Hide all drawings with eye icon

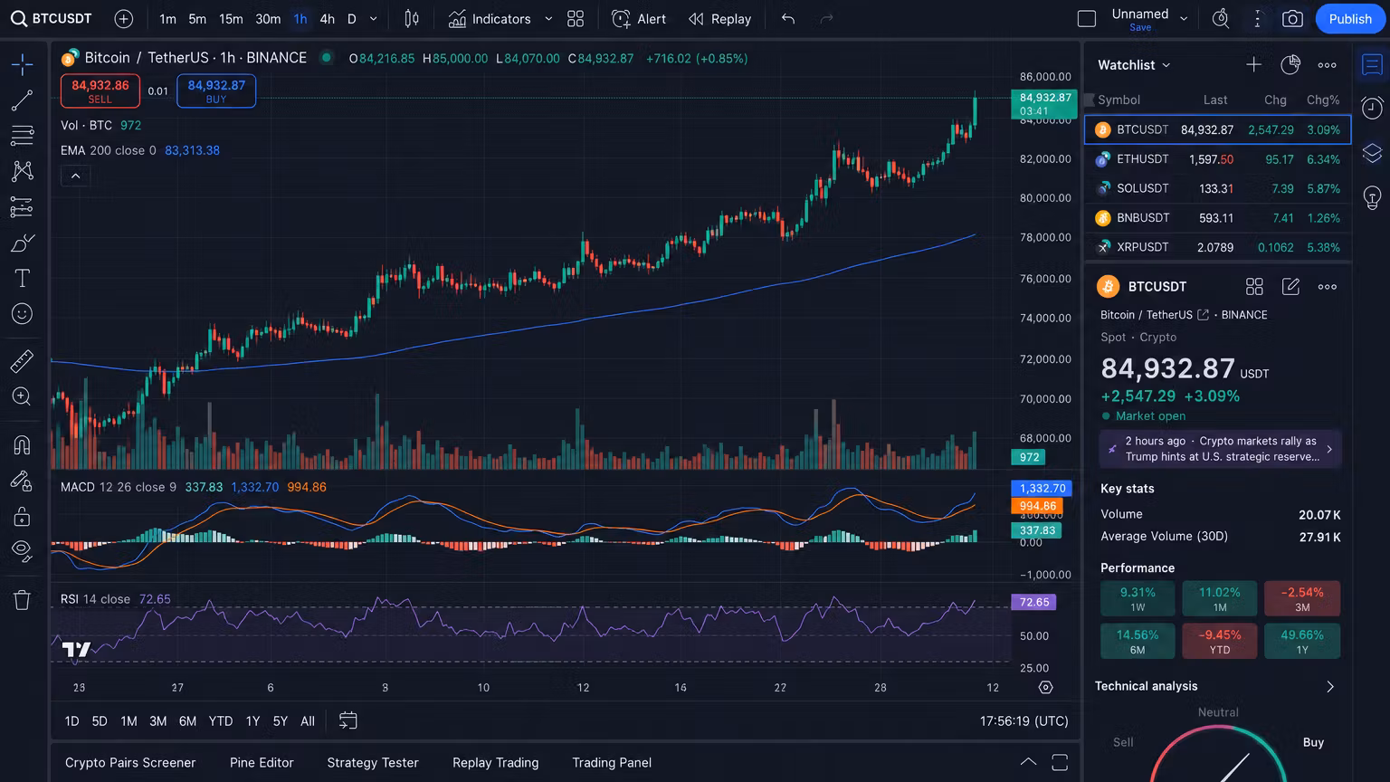point(22,551)
